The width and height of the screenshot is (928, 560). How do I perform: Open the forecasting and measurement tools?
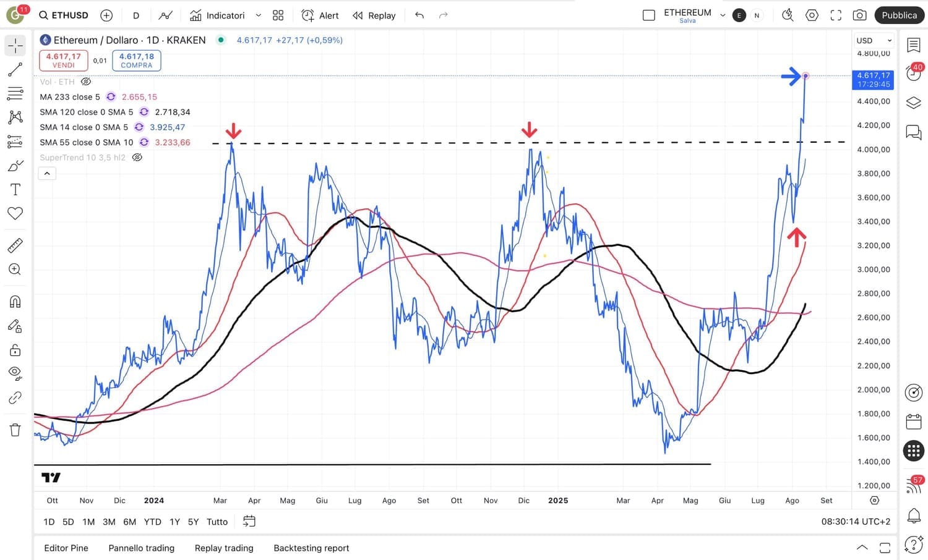click(x=15, y=142)
